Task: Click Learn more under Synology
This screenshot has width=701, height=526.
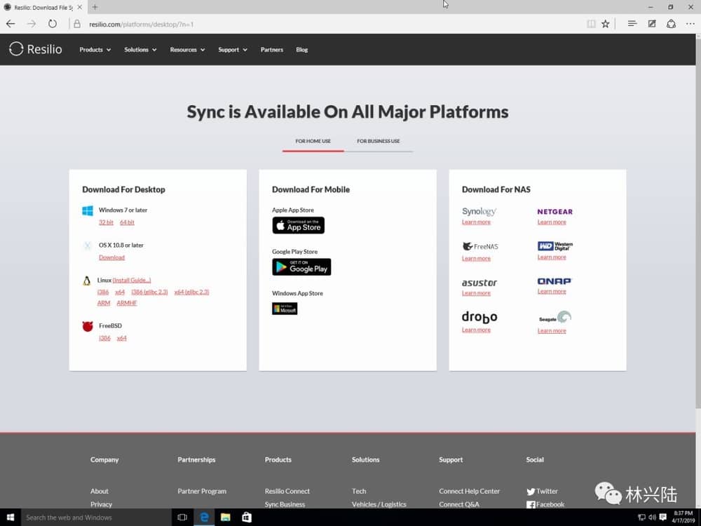Action: pyautogui.click(x=476, y=222)
